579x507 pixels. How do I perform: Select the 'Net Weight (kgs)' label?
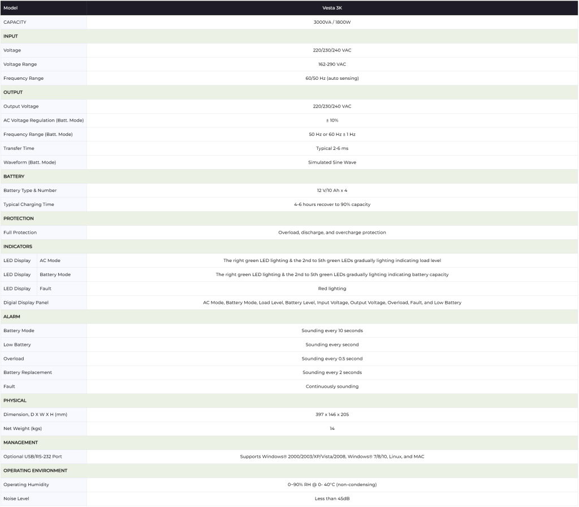tap(23, 429)
